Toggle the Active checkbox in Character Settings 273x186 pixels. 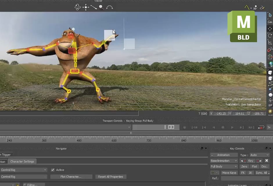click(x=53, y=170)
